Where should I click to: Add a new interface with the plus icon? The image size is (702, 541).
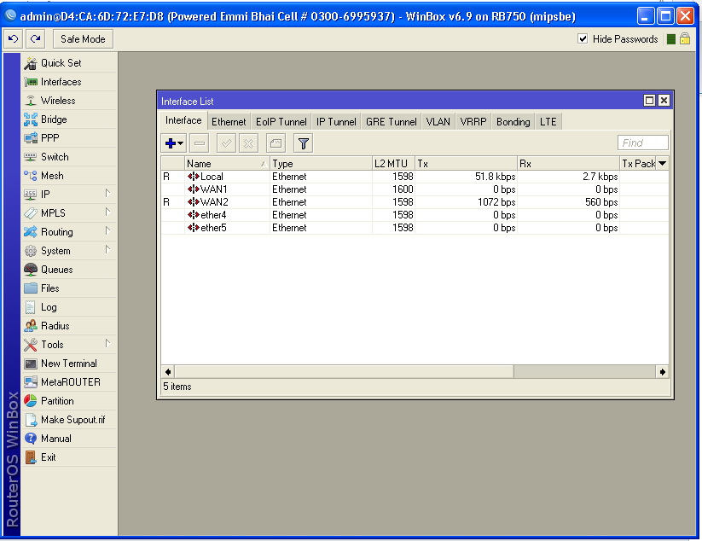(169, 143)
